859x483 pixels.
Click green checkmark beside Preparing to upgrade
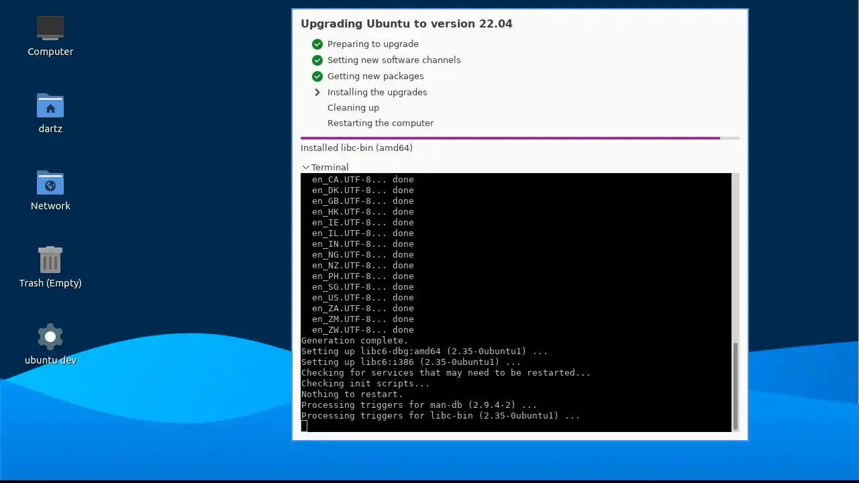317,44
